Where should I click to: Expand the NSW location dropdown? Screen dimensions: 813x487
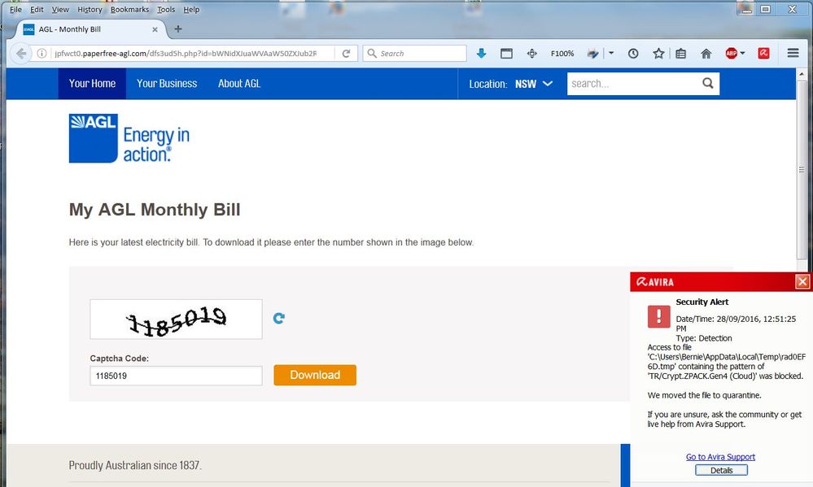point(547,84)
